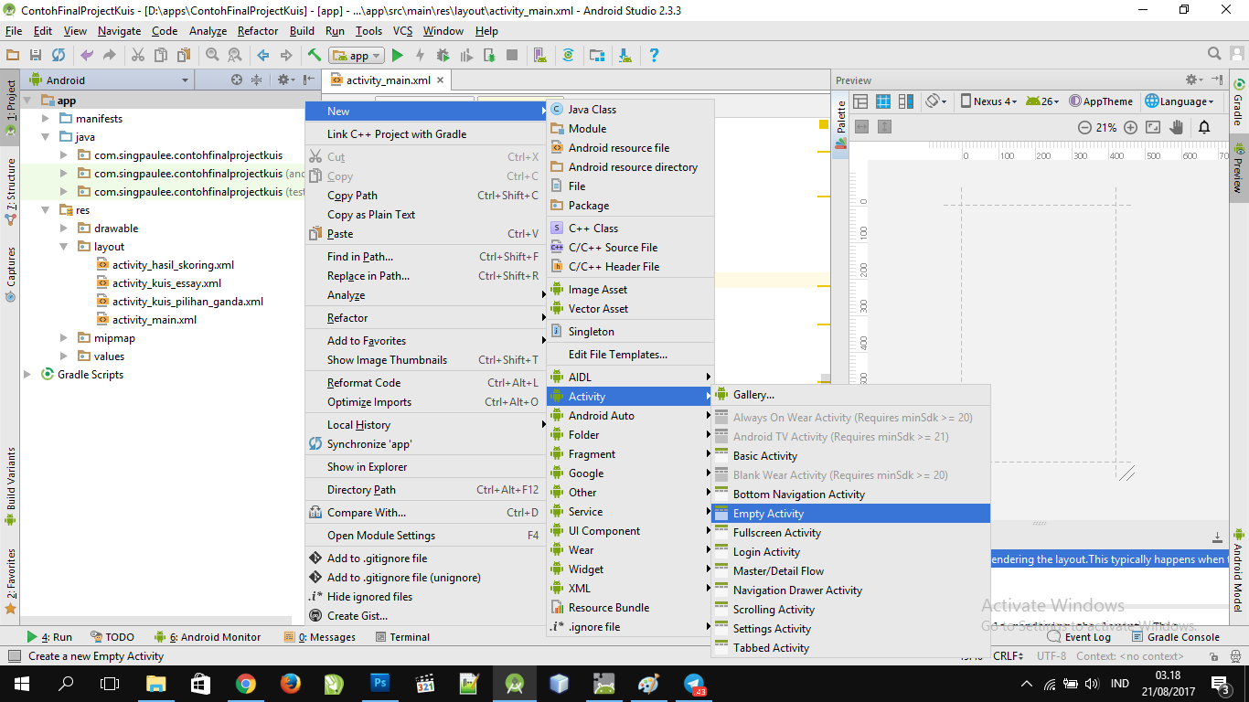Expand the Gradle Scripts node arrow
Viewport: 1249px width, 702px height.
(27, 375)
